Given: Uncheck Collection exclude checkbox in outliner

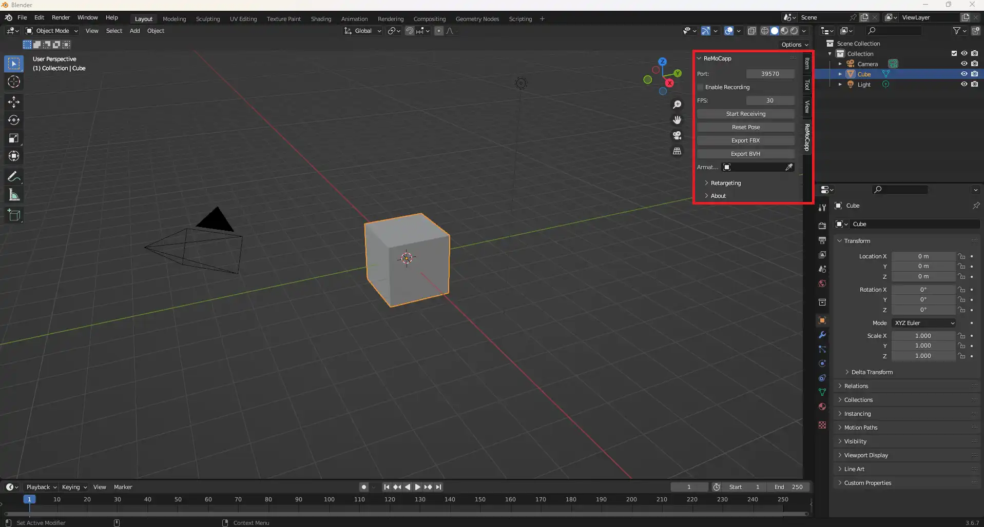Looking at the screenshot, I should coord(954,53).
